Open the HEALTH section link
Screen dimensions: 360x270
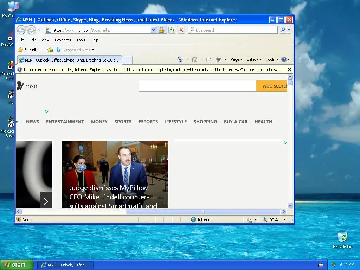(263, 122)
